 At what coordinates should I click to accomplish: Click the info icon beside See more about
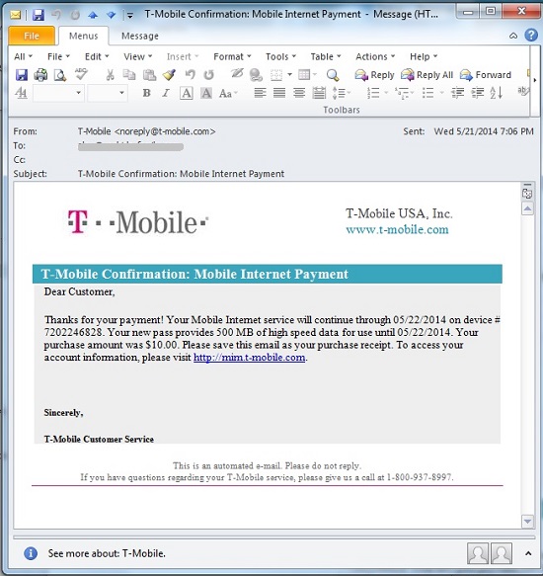tap(31, 553)
